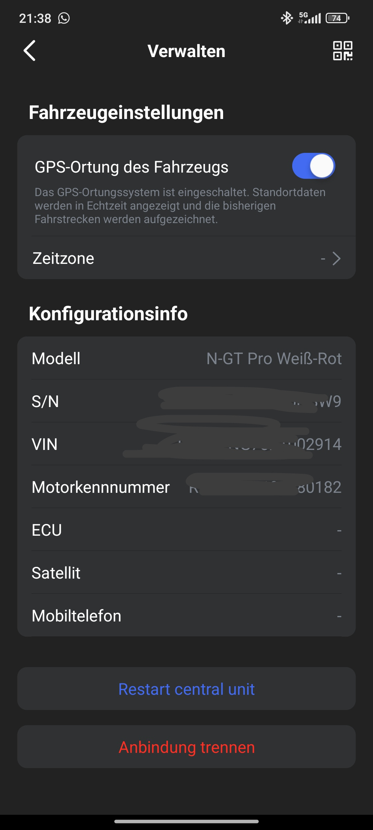Select the S/N serial number row
The image size is (373, 830).
point(186,401)
